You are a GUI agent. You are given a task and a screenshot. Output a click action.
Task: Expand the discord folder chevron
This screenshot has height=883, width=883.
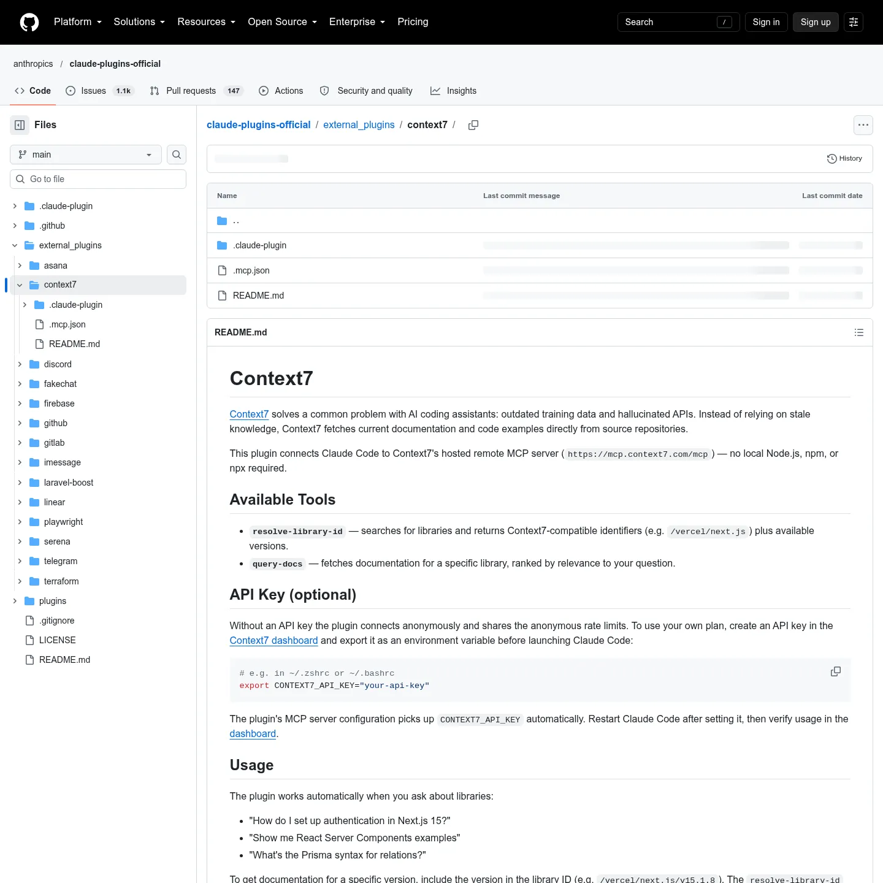(x=20, y=364)
